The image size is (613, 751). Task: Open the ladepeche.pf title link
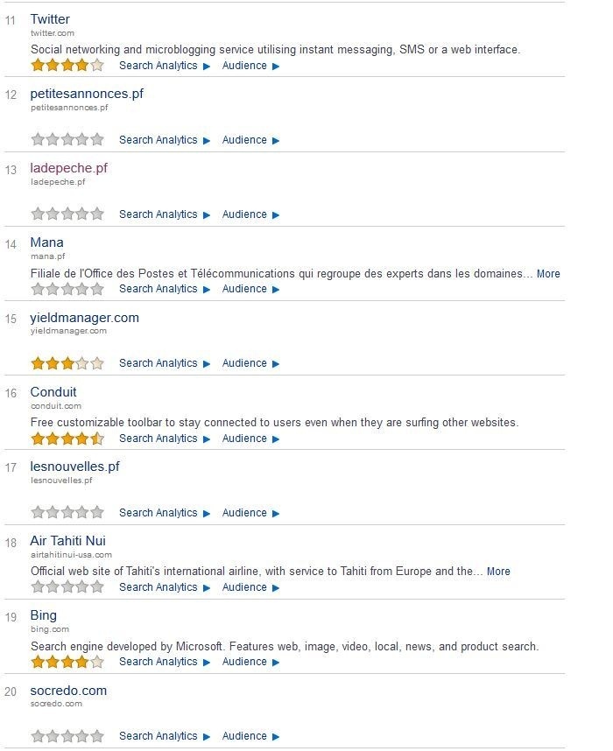(68, 168)
